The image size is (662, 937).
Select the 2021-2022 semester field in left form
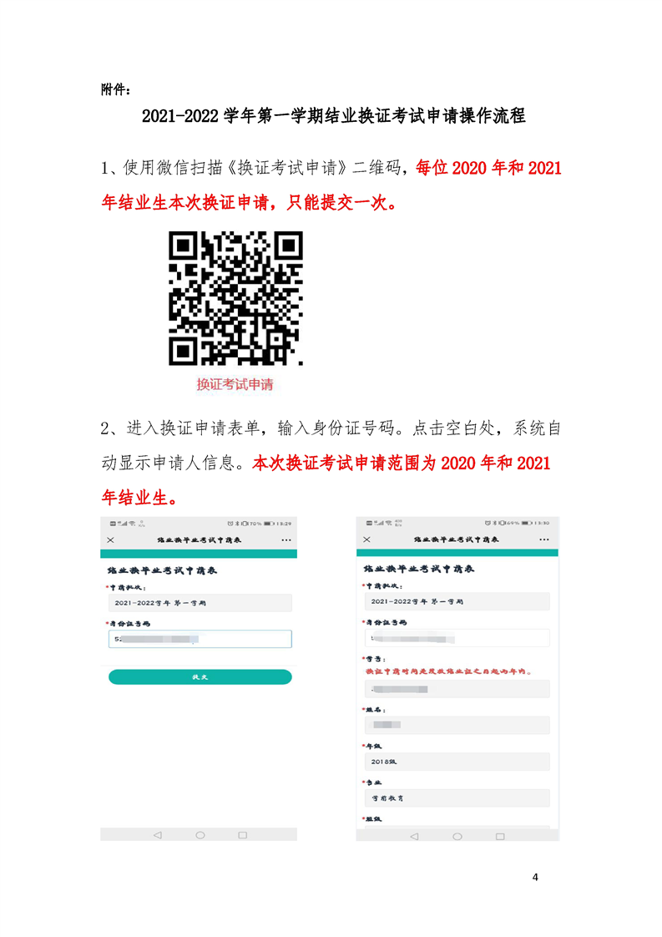pyautogui.click(x=200, y=602)
